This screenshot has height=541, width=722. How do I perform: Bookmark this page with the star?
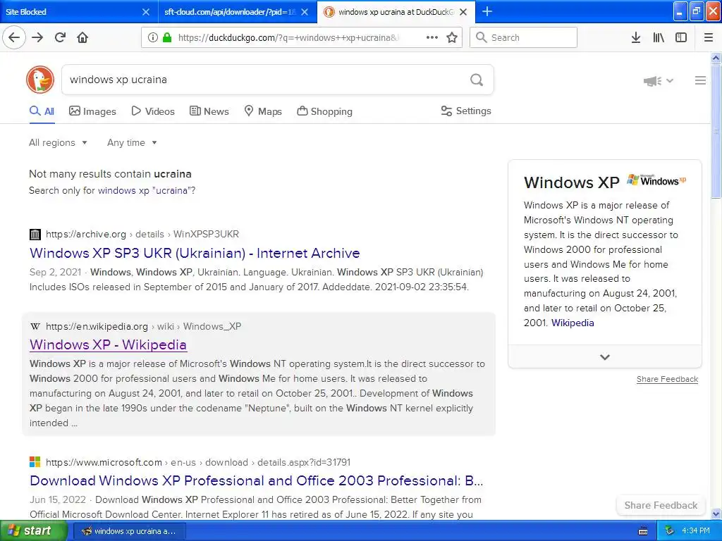pos(452,37)
